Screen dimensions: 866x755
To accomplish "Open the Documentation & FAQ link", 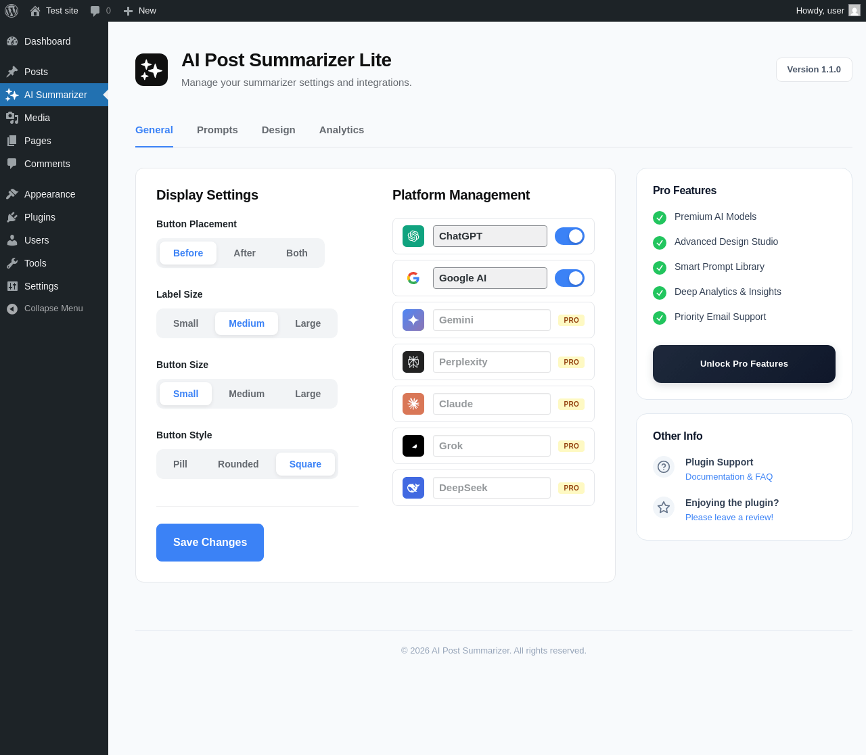I will (x=729, y=477).
